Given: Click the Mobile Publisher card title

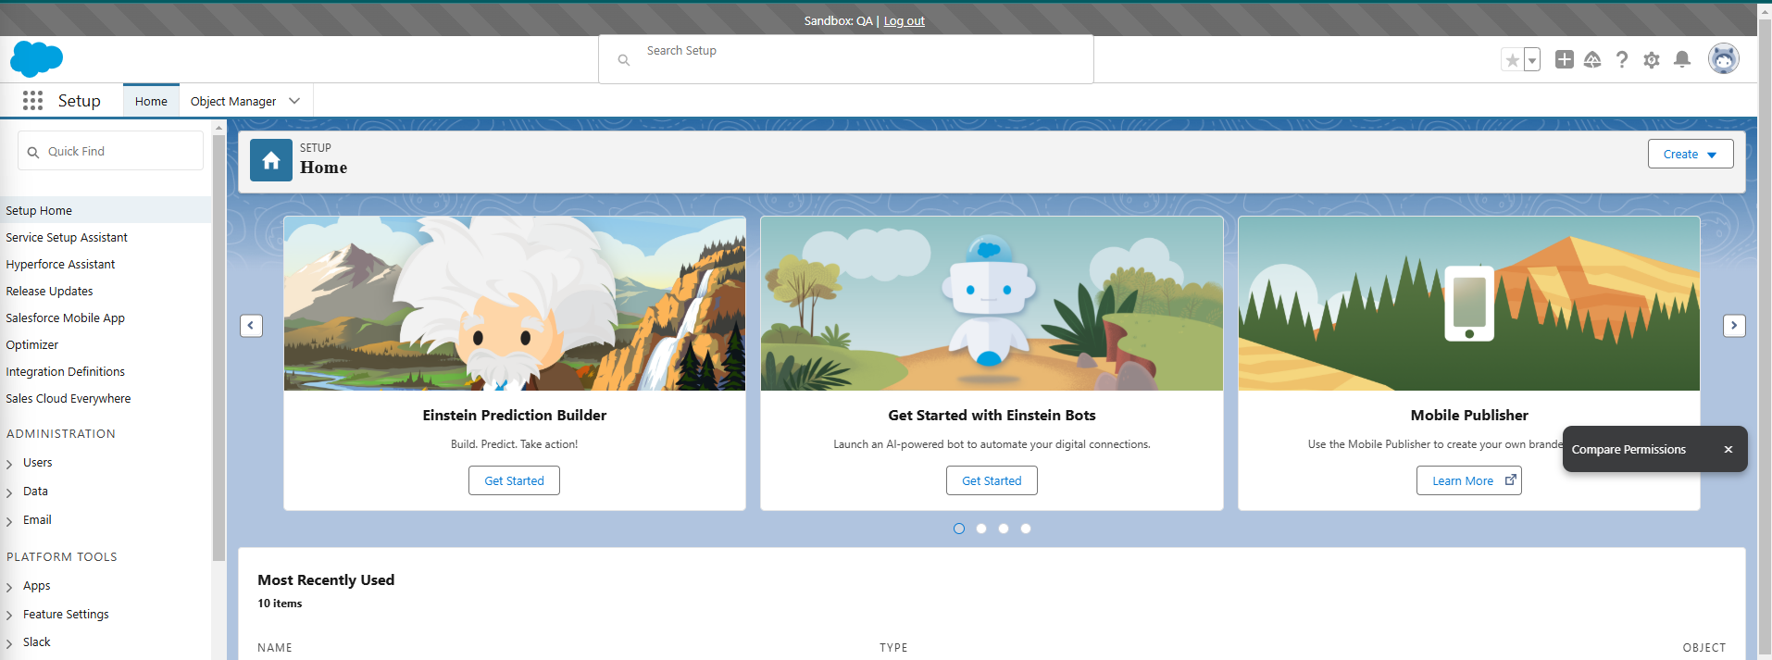Looking at the screenshot, I should pyautogui.click(x=1469, y=415).
